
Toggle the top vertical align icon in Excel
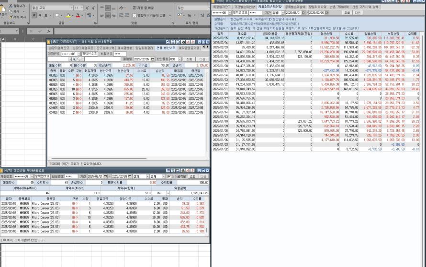coord(102,7)
